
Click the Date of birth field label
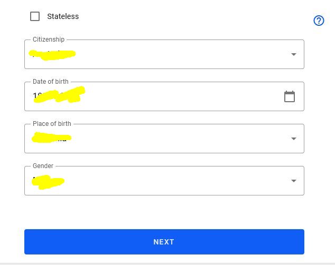(x=51, y=82)
